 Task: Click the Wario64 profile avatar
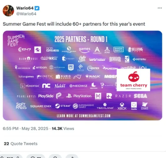coord(8,11)
